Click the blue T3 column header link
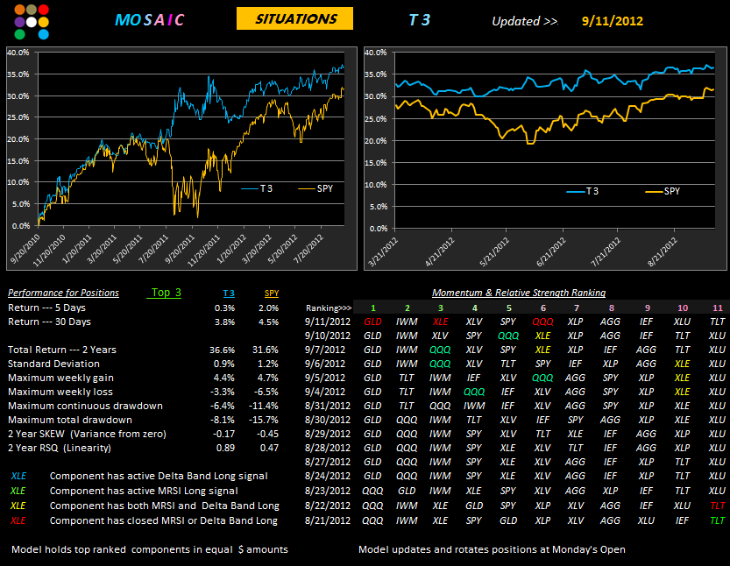 click(229, 294)
